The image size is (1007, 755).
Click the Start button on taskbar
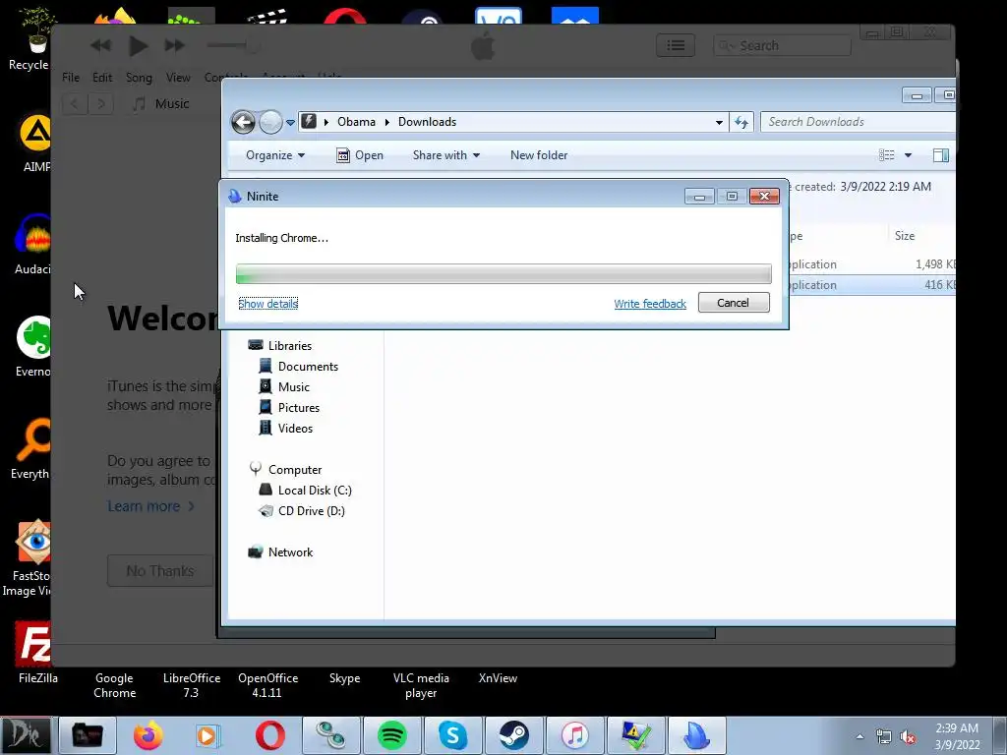point(26,735)
